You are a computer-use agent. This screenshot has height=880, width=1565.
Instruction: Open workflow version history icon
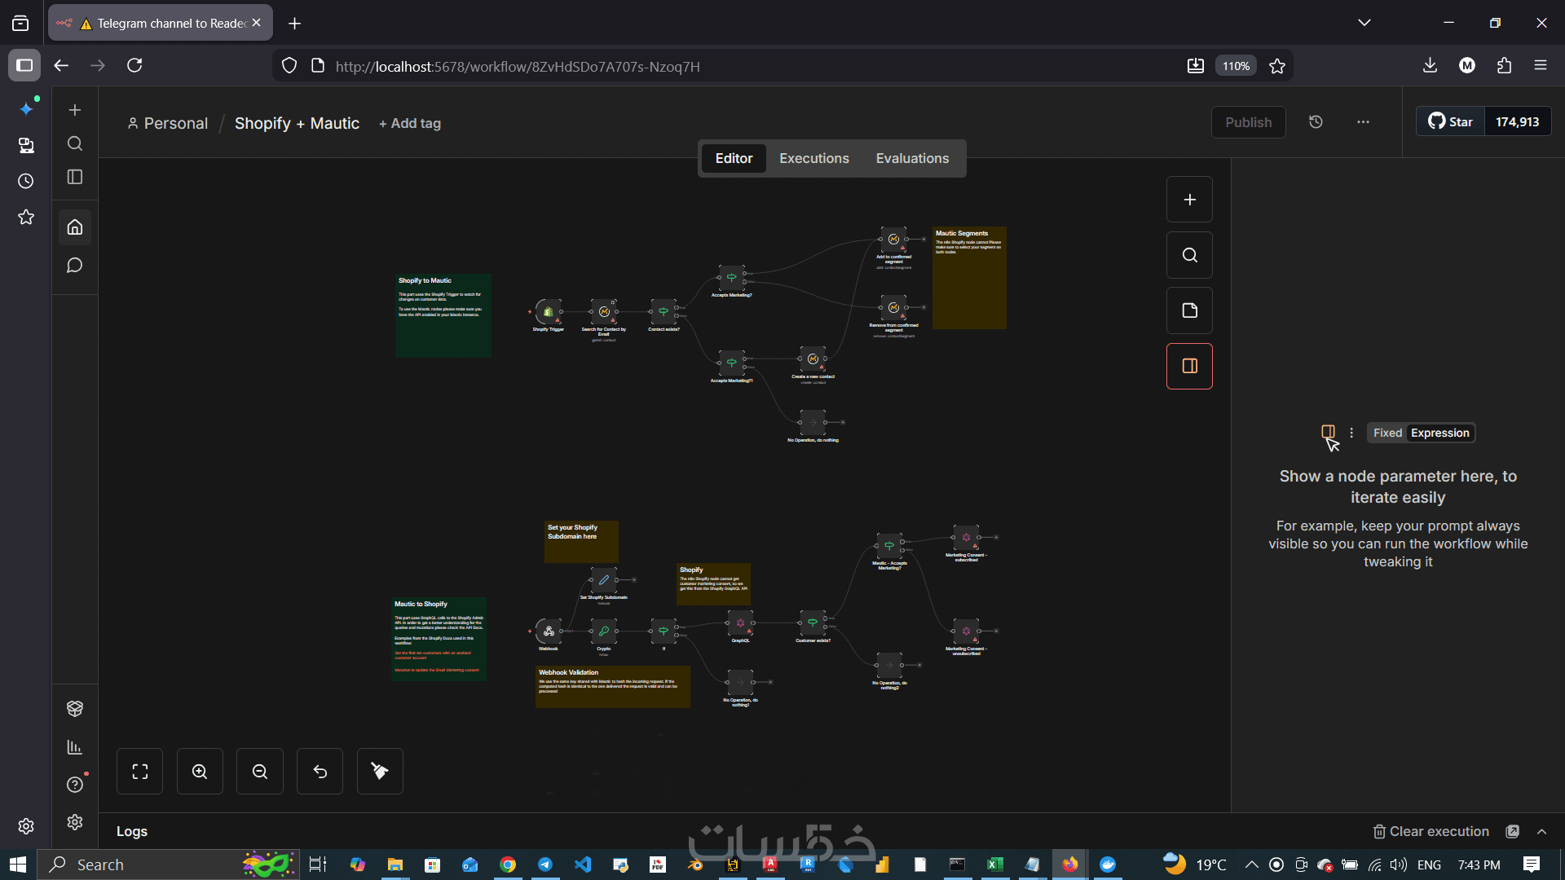point(1316,122)
